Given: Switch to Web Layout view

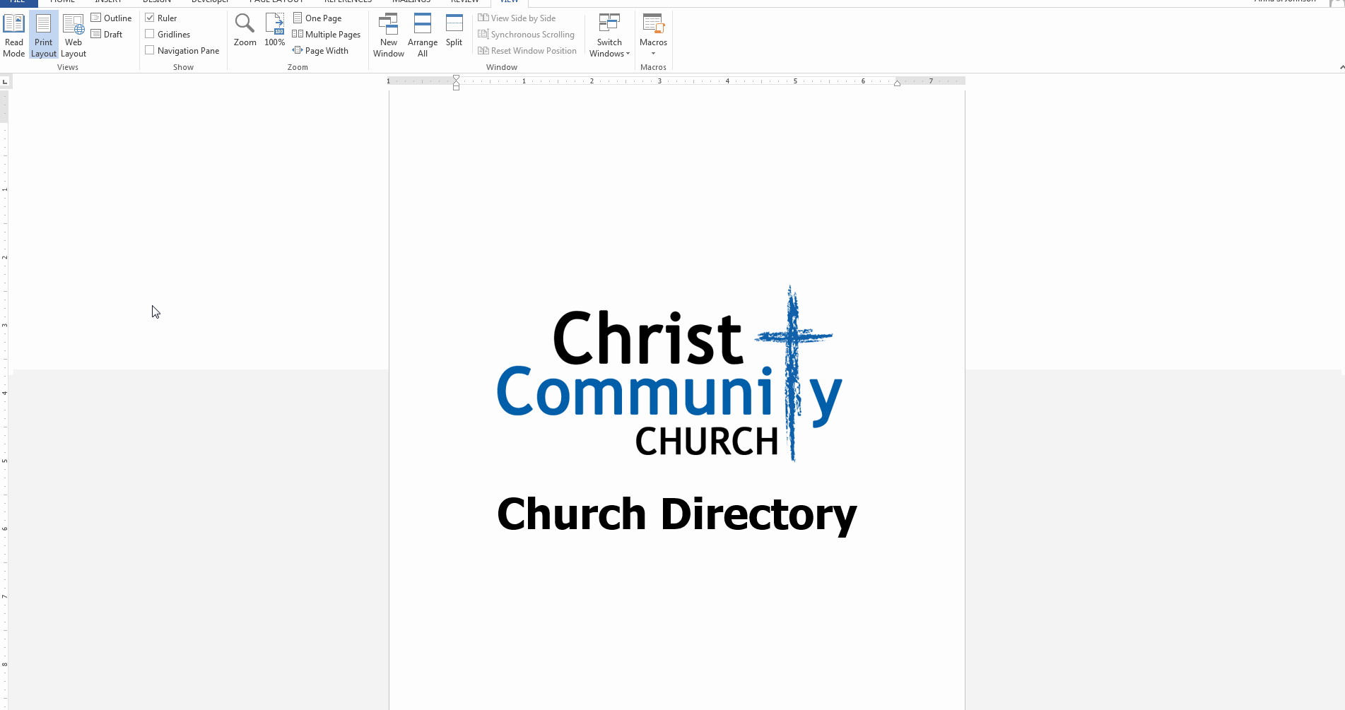Looking at the screenshot, I should tap(74, 35).
